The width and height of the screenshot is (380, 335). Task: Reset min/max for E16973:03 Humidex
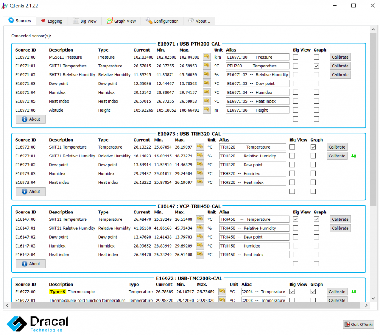200,173
